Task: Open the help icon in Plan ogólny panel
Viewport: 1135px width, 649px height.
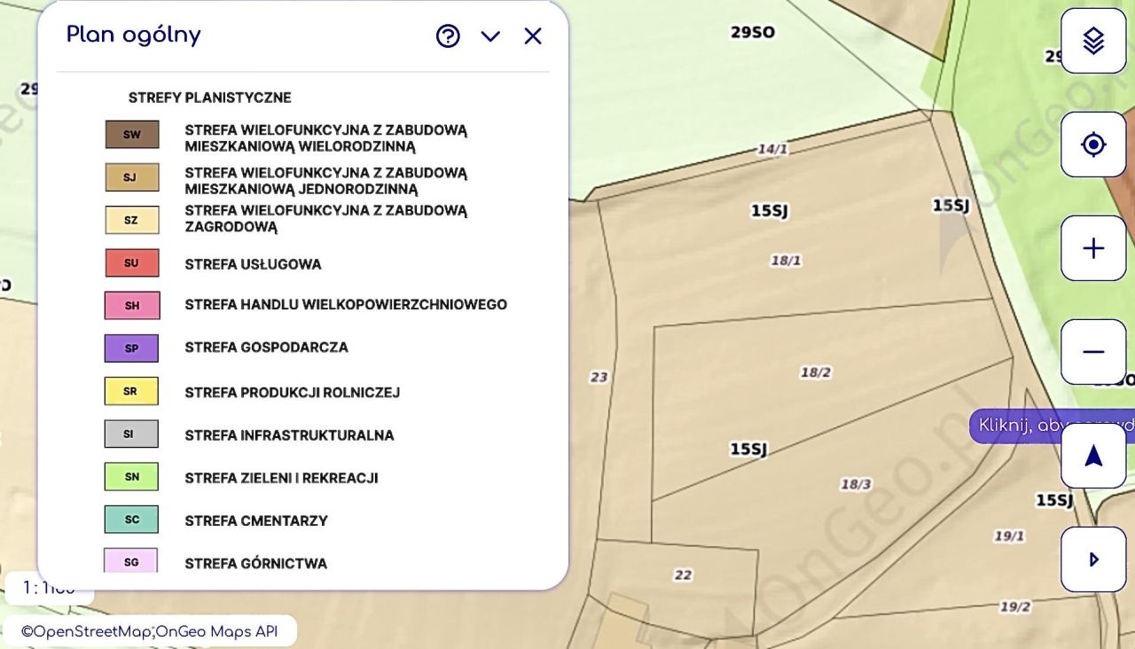Action: 448,35
